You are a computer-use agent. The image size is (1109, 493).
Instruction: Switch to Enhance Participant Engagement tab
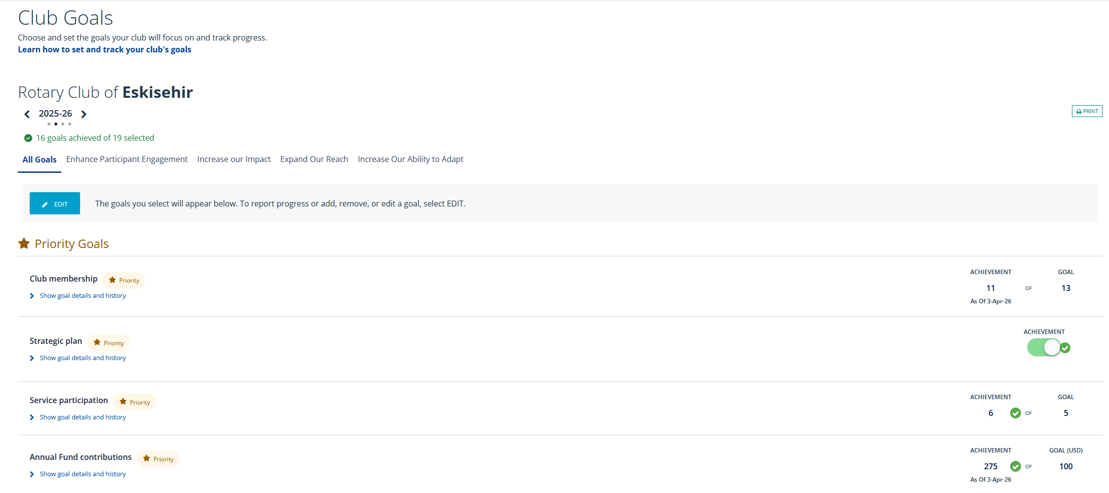127,159
